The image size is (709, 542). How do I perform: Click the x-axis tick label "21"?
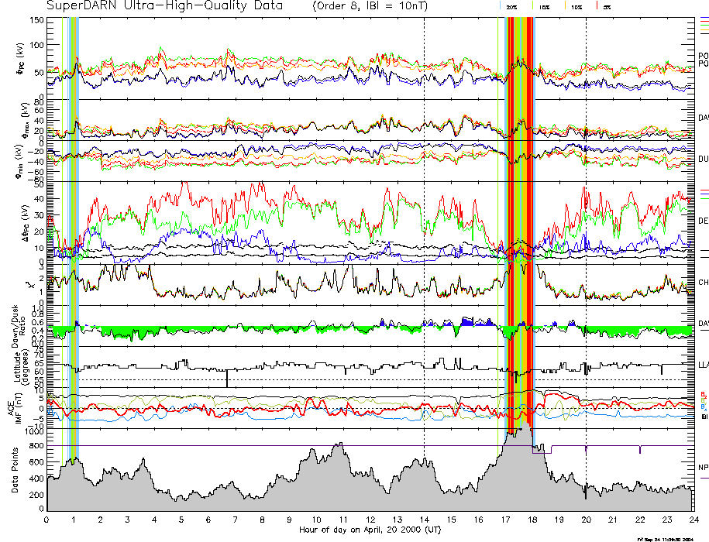click(613, 520)
